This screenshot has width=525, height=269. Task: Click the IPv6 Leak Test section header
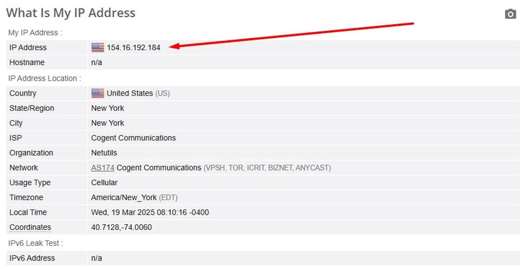coord(36,244)
